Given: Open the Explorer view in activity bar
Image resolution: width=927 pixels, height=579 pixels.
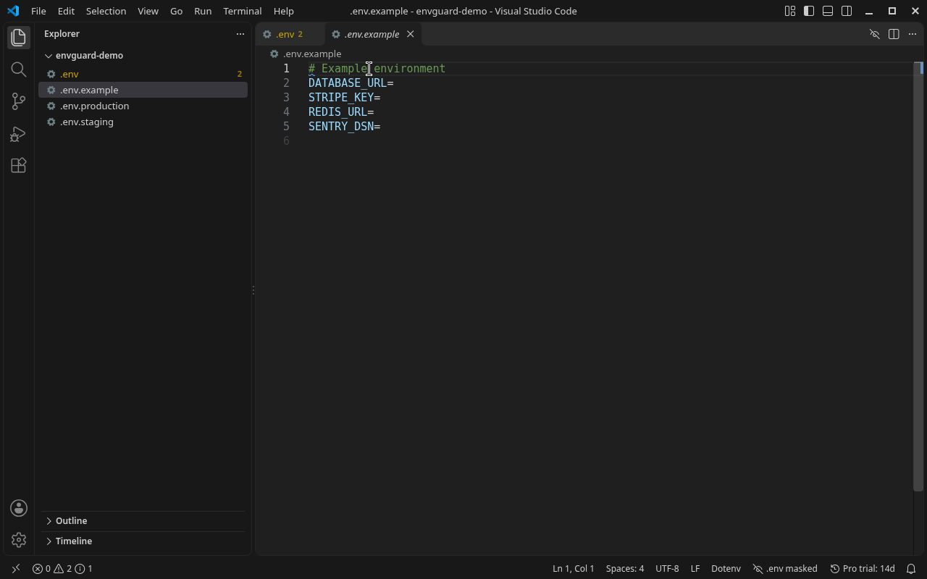Looking at the screenshot, I should tap(19, 38).
